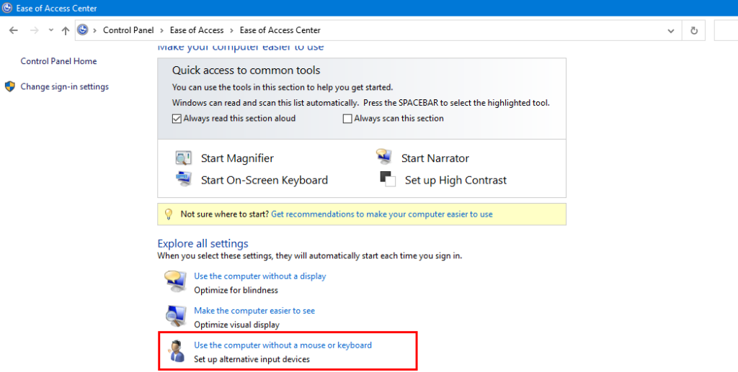Click the search box in the window
Image resolution: width=738 pixels, height=372 pixels.
coord(726,30)
